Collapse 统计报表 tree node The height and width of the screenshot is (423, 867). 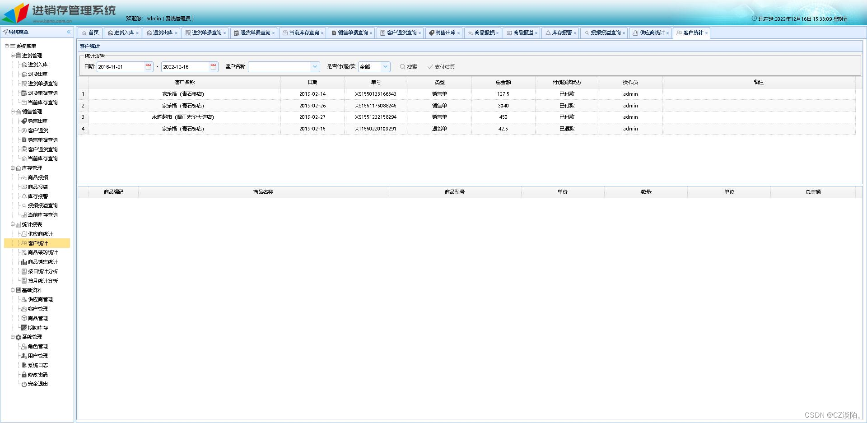13,224
